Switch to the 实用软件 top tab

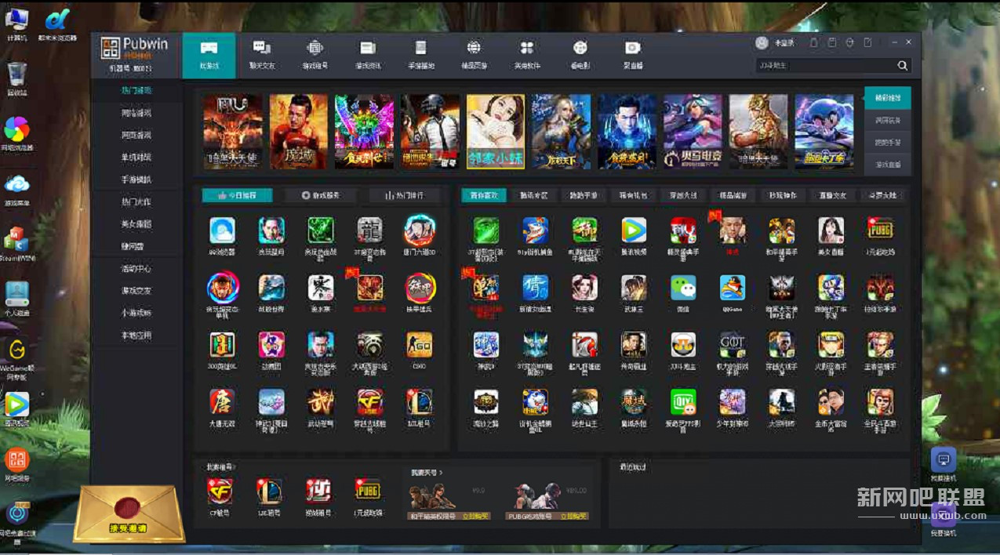[527, 55]
